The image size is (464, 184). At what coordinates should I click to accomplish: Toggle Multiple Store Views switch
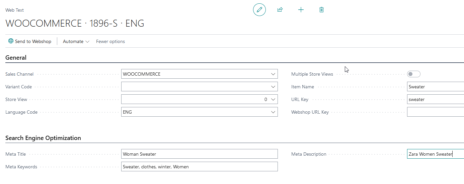tap(413, 74)
